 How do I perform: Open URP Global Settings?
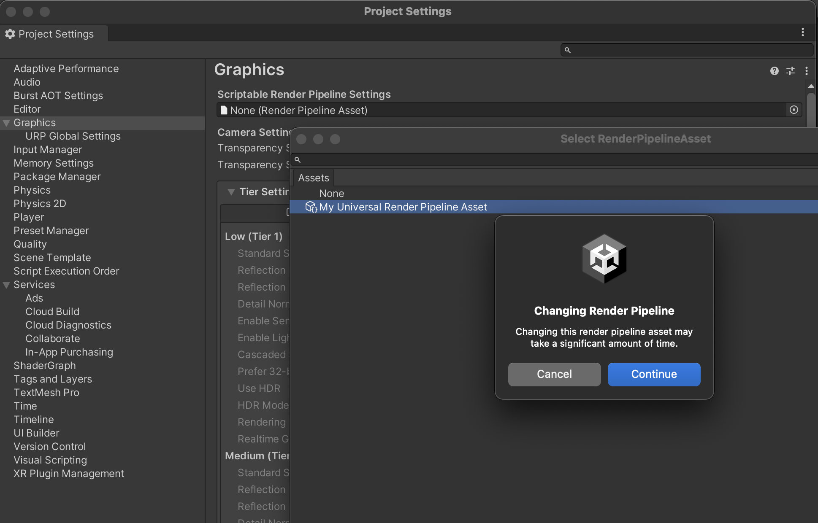[x=73, y=136]
